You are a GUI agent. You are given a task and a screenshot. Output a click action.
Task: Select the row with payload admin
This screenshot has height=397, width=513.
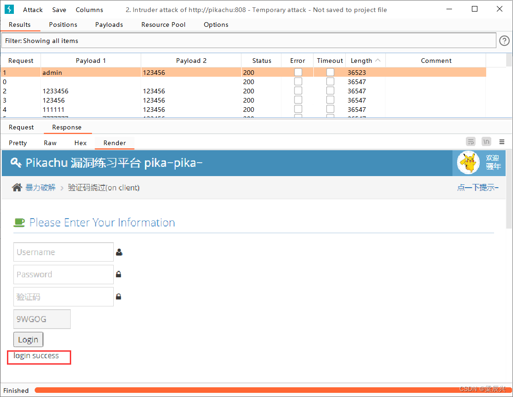(244, 73)
